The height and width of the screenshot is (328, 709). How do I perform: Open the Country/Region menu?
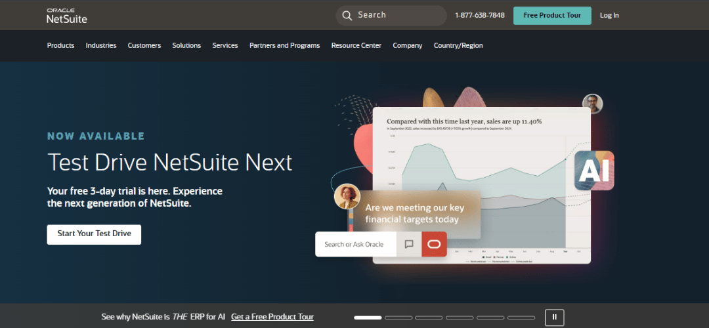pos(458,46)
